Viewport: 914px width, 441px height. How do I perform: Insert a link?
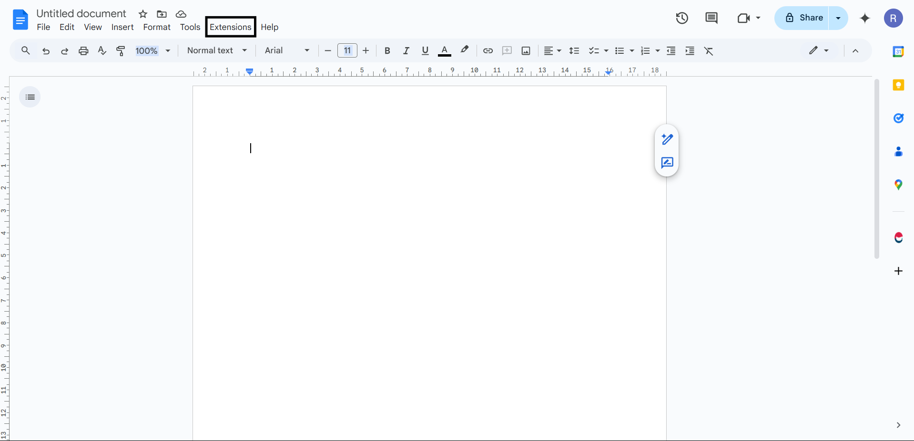tap(488, 50)
